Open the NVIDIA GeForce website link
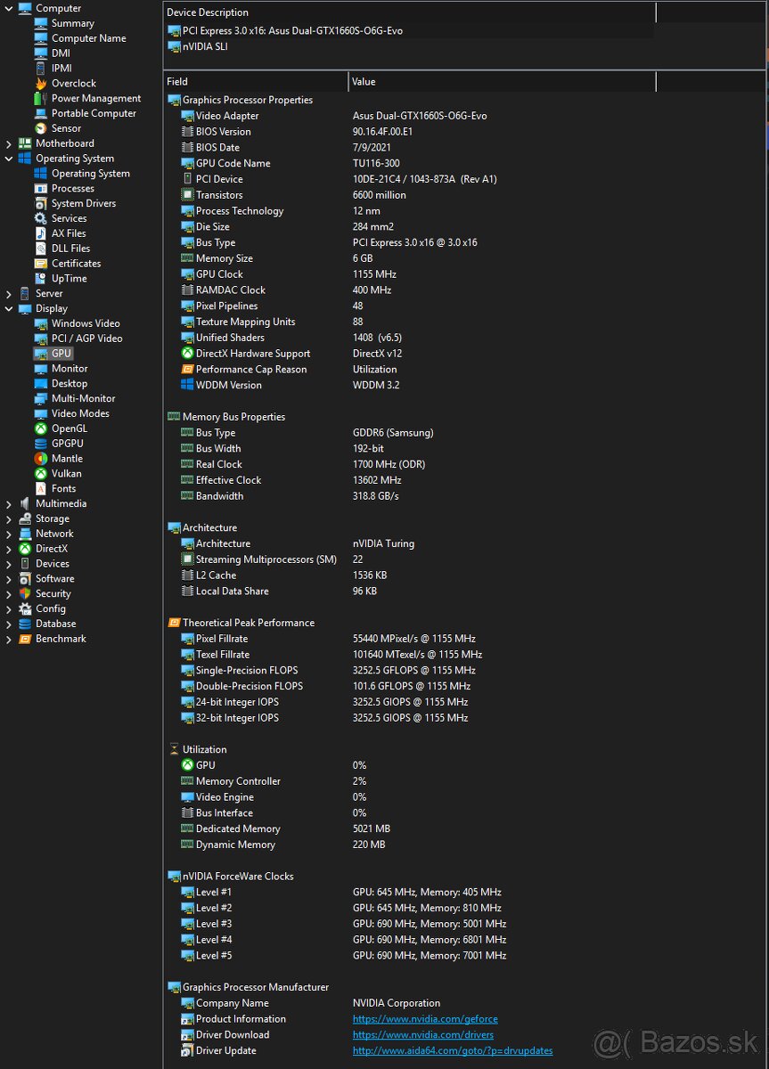The height and width of the screenshot is (1069, 769). [425, 1018]
